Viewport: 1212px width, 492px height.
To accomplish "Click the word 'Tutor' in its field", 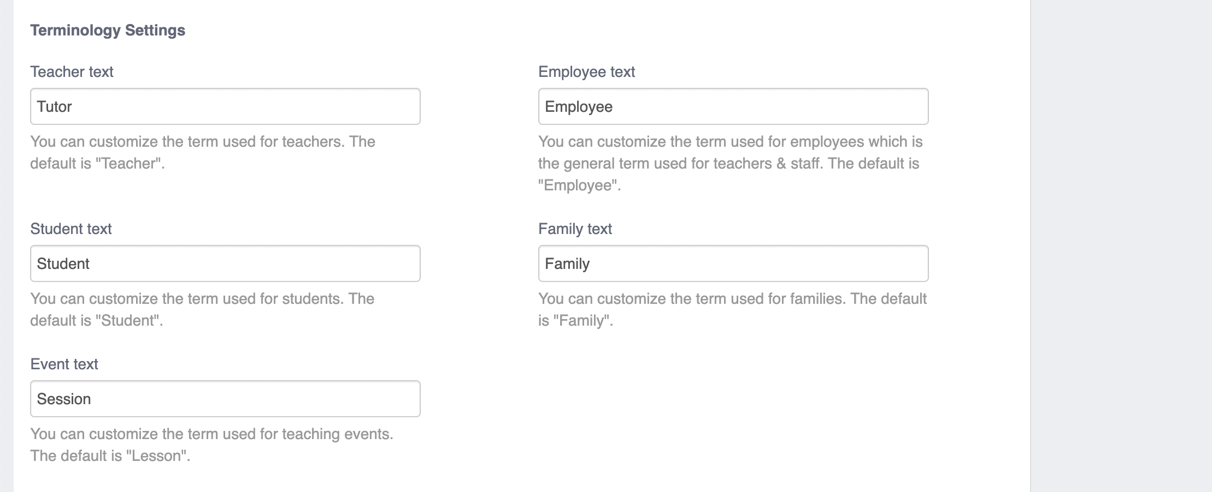I will 54,106.
